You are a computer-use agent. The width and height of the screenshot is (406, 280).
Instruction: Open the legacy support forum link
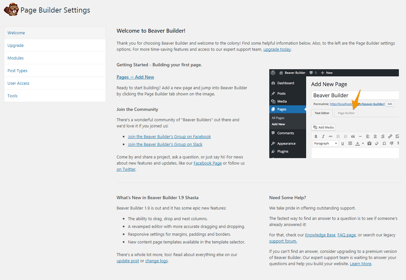coord(283,241)
